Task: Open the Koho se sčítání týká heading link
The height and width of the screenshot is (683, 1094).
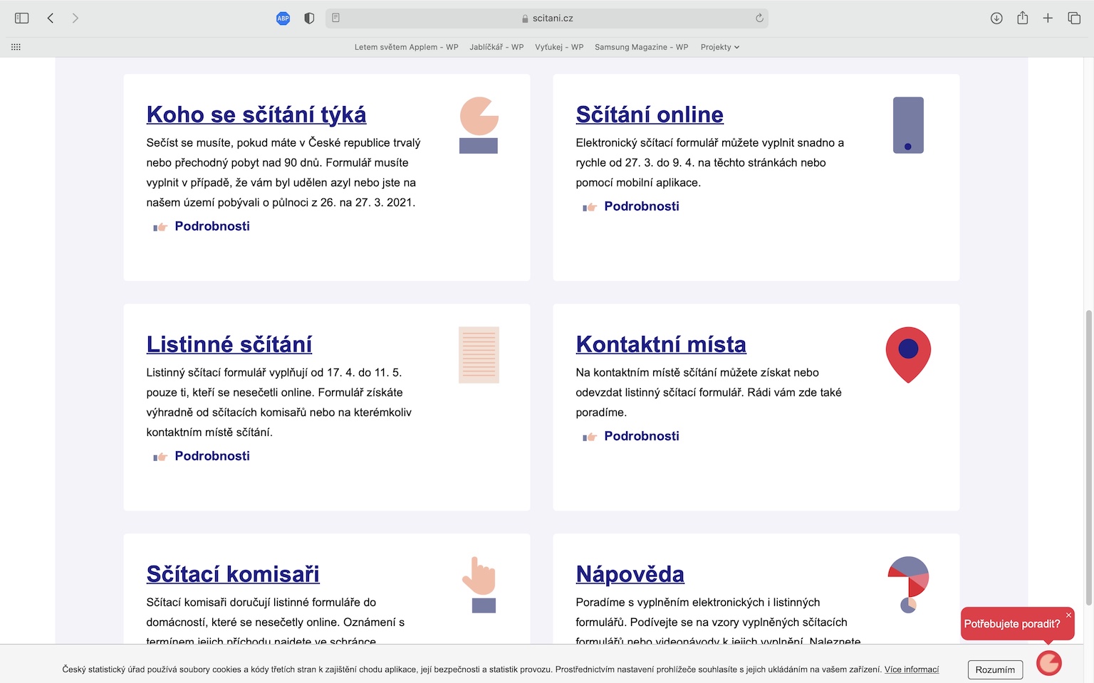Action: tap(256, 115)
